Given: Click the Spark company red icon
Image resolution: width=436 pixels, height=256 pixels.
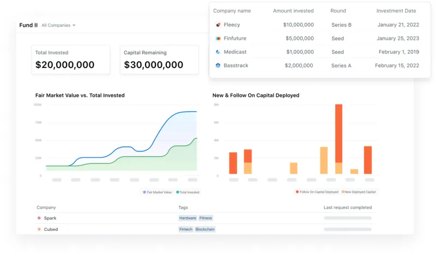Looking at the screenshot, I should tap(39, 218).
